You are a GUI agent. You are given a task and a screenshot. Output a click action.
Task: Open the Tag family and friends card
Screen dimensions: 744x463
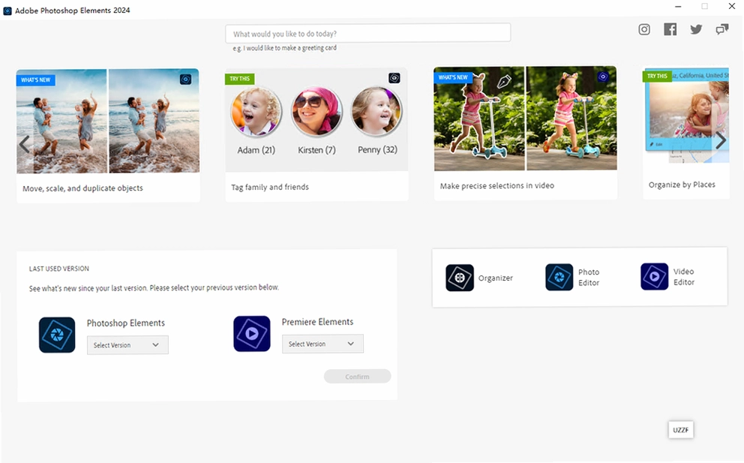click(x=316, y=134)
